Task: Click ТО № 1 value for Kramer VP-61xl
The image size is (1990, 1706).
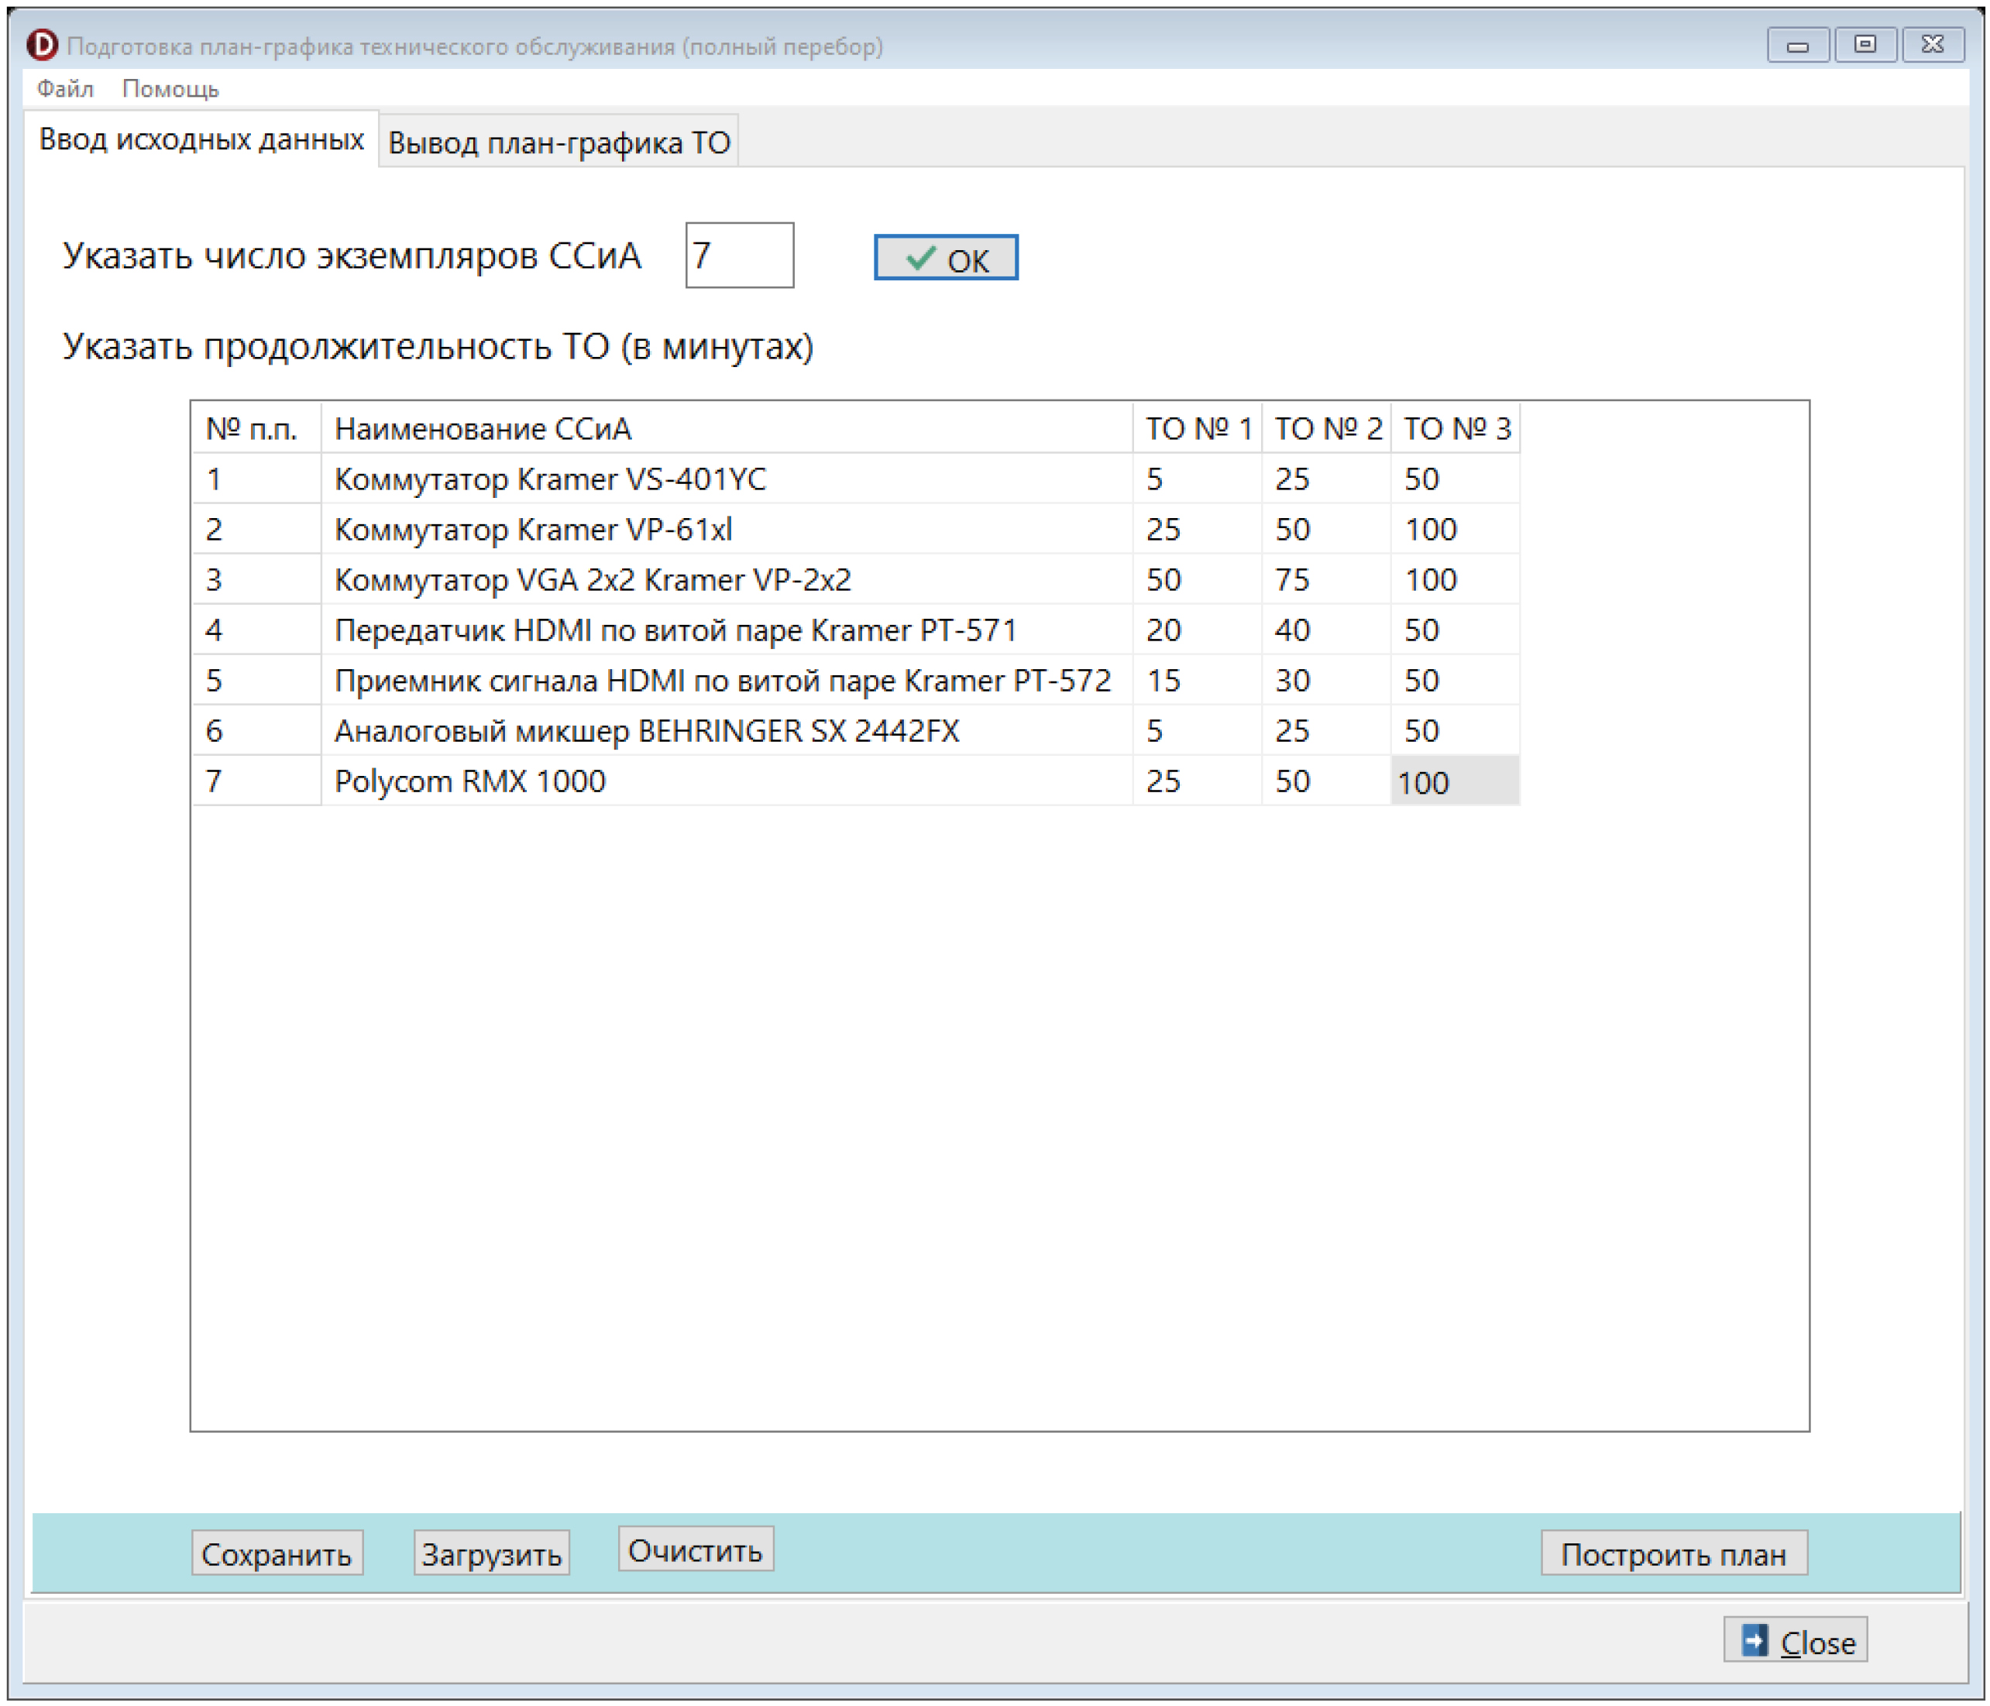Action: pos(1196,530)
